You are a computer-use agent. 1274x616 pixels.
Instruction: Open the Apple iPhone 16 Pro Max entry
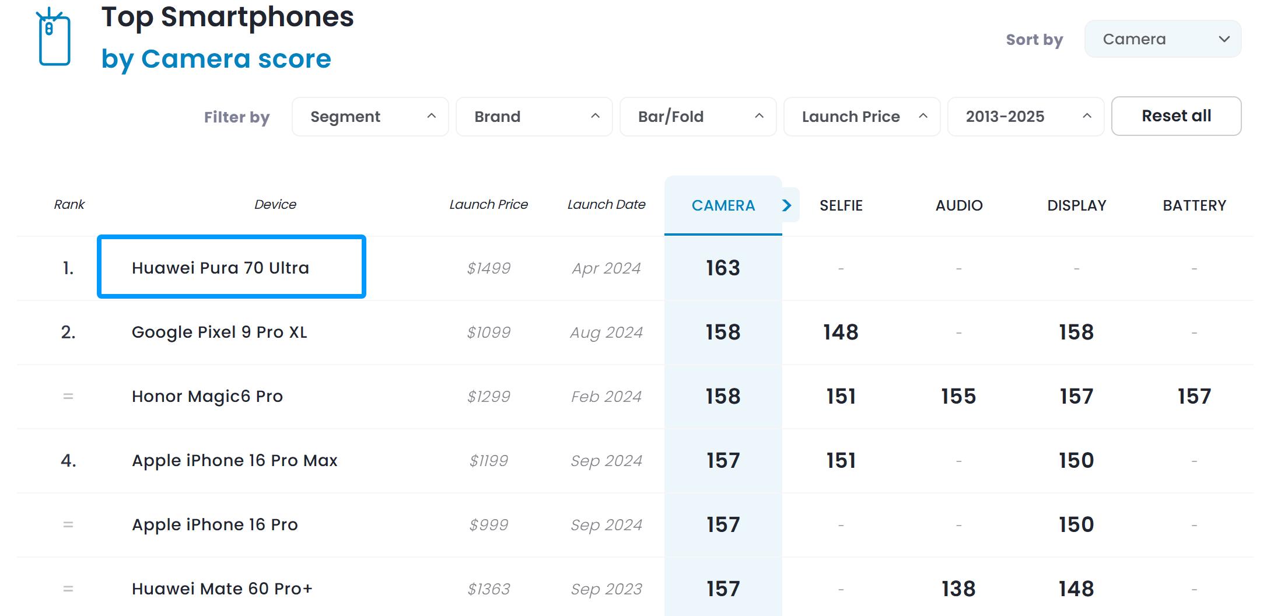235,460
